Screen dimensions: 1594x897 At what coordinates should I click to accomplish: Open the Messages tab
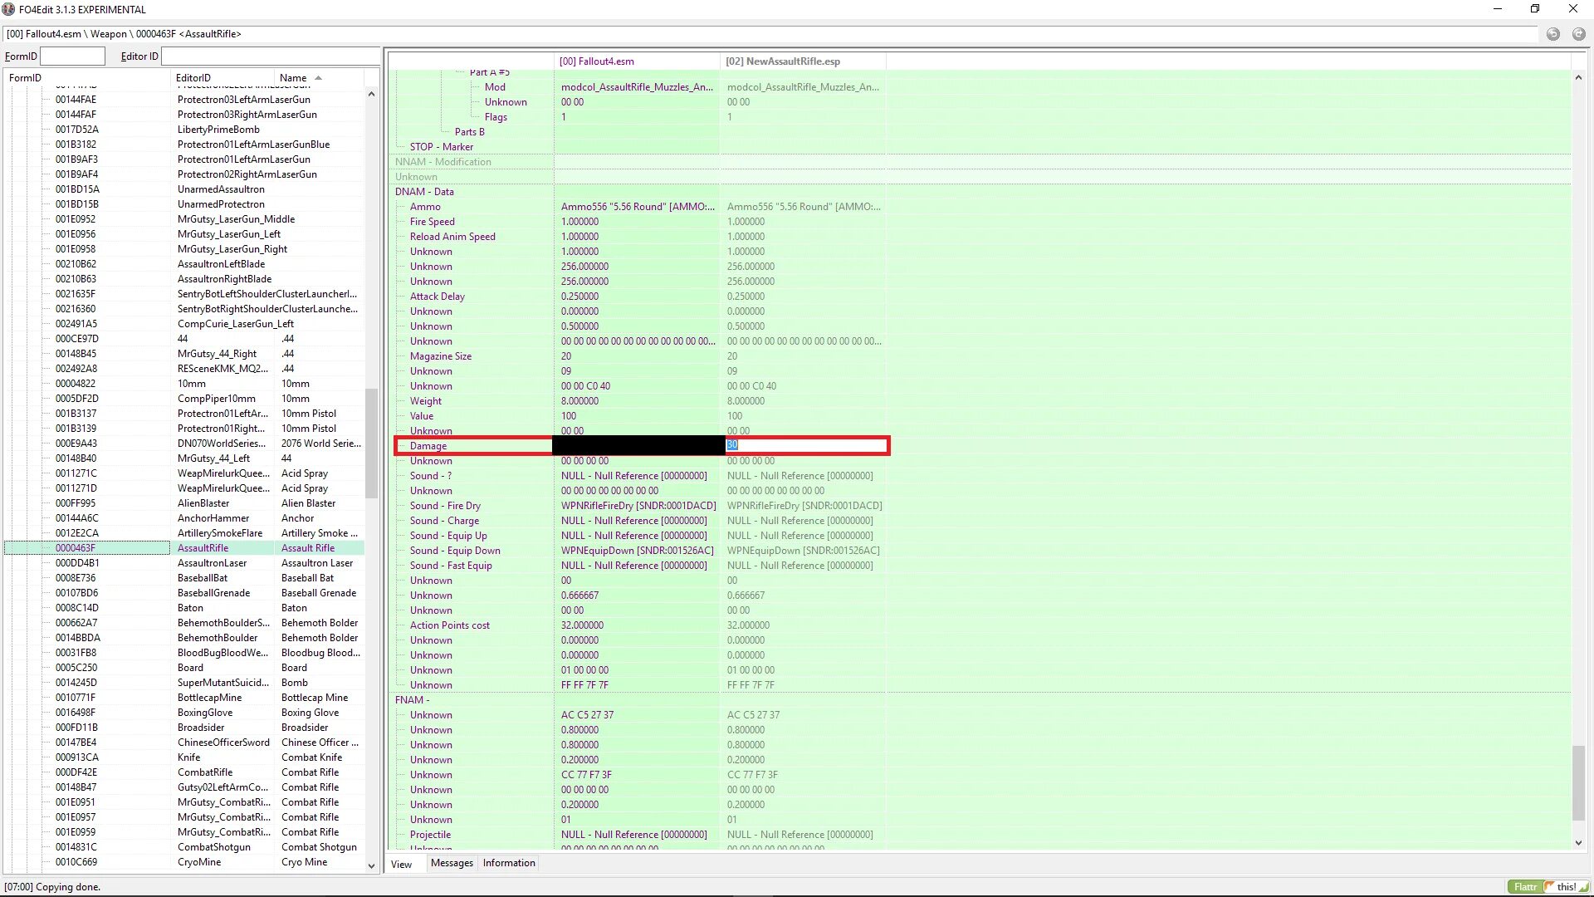(x=452, y=863)
